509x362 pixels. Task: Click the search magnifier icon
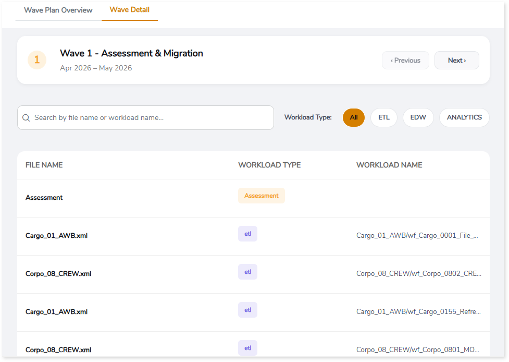point(26,118)
